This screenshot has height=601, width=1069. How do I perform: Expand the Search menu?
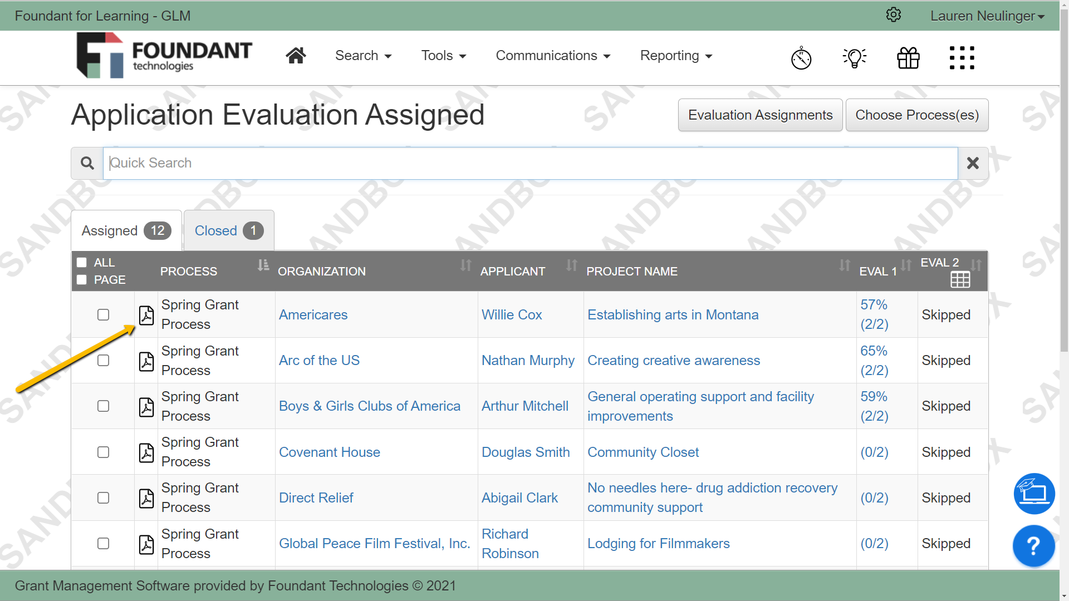click(363, 56)
